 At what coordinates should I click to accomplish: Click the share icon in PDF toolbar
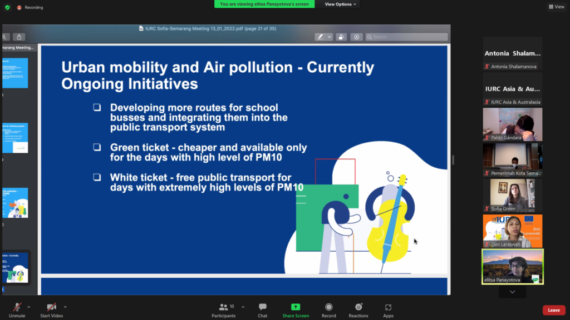click(19, 37)
